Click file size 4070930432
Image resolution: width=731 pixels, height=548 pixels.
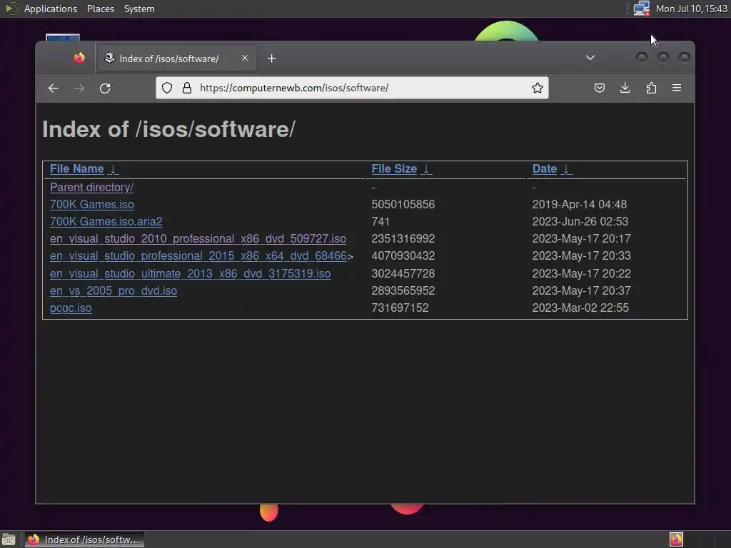pyautogui.click(x=403, y=256)
